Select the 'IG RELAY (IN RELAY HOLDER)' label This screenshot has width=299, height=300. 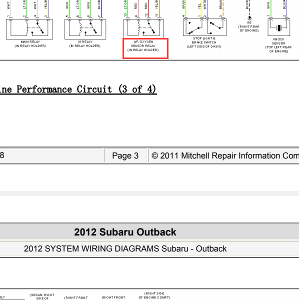[x=85, y=44]
